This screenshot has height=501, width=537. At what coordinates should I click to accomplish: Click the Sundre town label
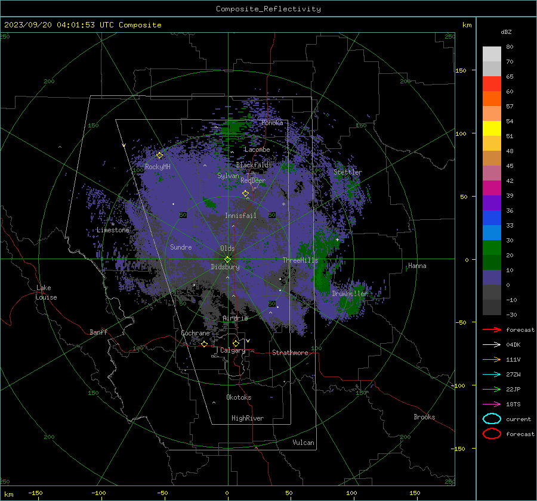pyautogui.click(x=181, y=247)
